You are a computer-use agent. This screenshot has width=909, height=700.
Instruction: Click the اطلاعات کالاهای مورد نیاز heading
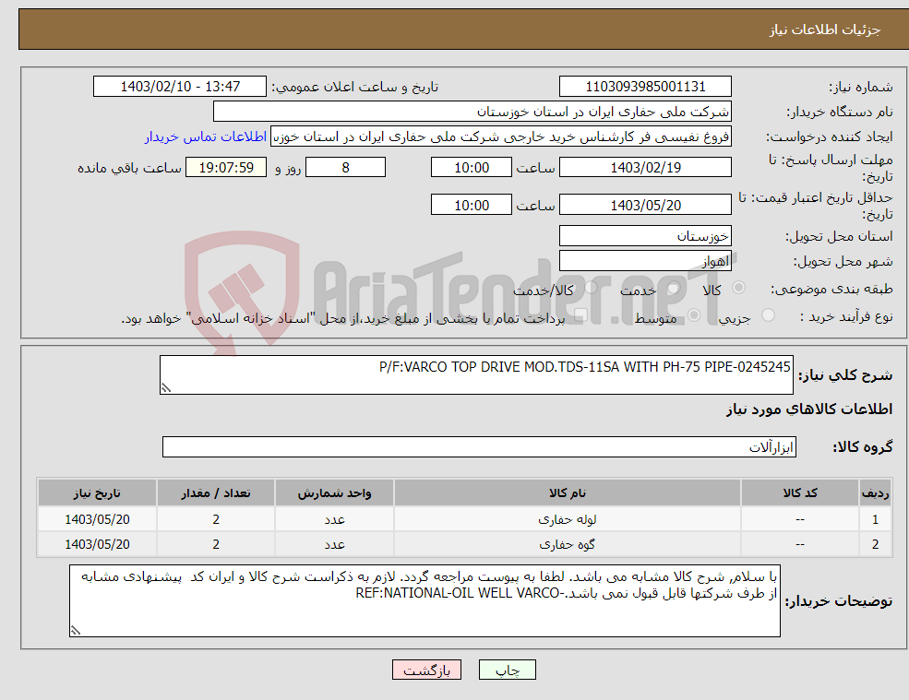point(809,409)
